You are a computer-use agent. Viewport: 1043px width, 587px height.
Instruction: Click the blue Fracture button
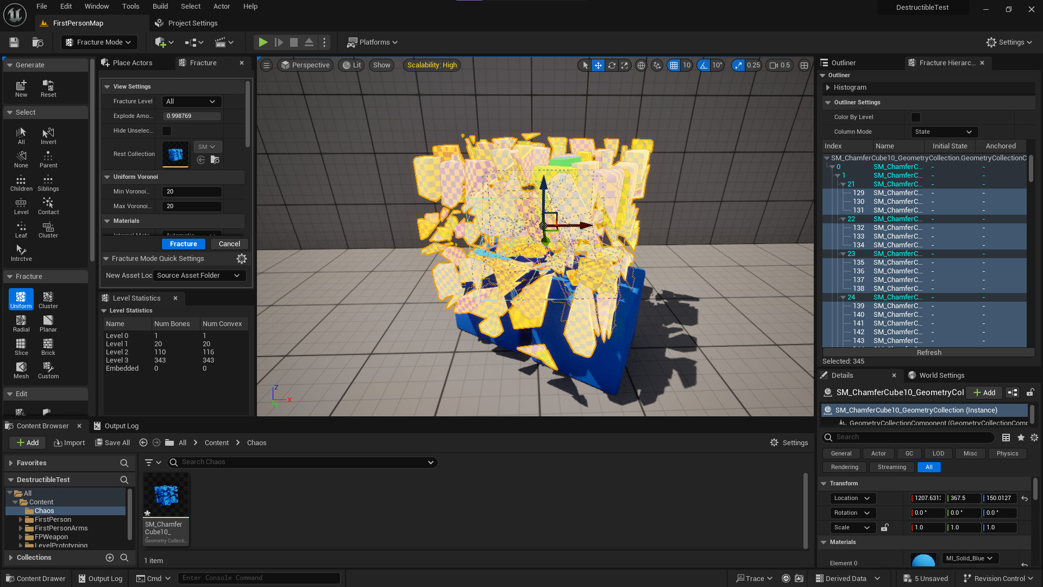point(184,244)
